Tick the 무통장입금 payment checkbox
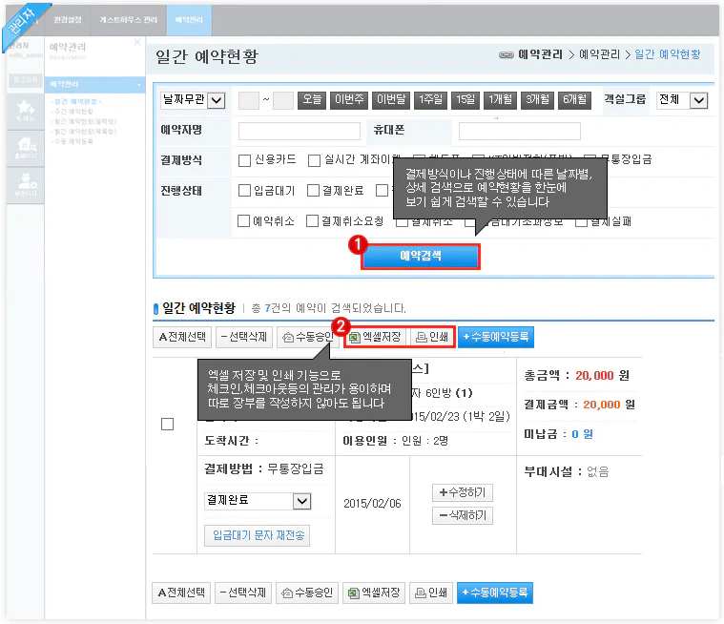This screenshot has height=624, width=724. point(590,159)
